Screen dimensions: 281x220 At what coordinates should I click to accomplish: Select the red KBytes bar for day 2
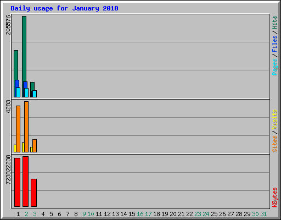pos(25,182)
